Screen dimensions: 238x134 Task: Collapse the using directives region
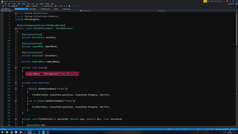pos(16,13)
